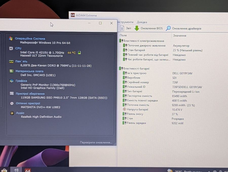Click the Перевірити оновлення... link
Image resolution: width=228 pixels, height=172 pixels.
pos(96,142)
